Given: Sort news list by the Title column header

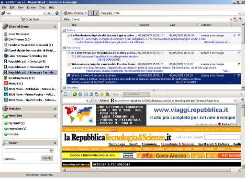Looking at the screenshot, I should (104, 25).
